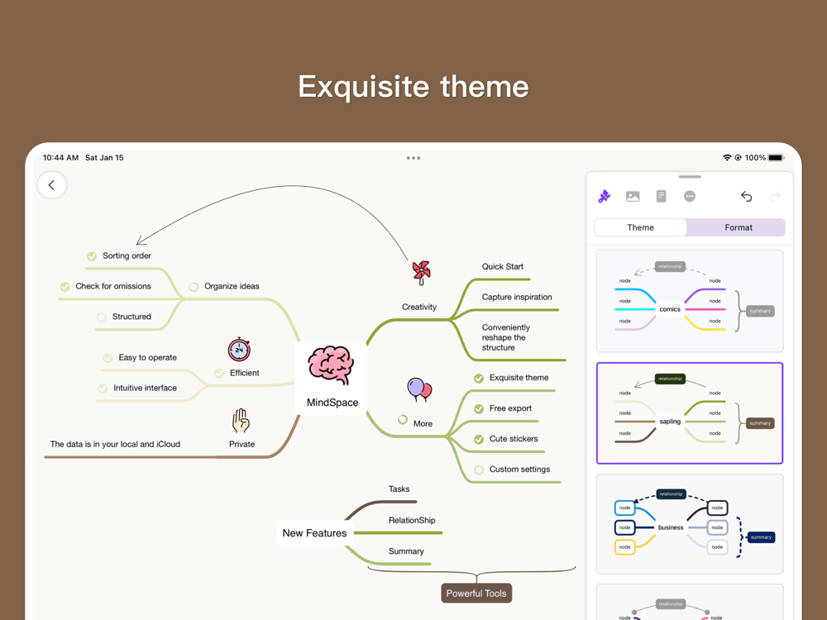This screenshot has height=620, width=827.
Task: Select the Powerful Tools summary node
Action: point(476,593)
